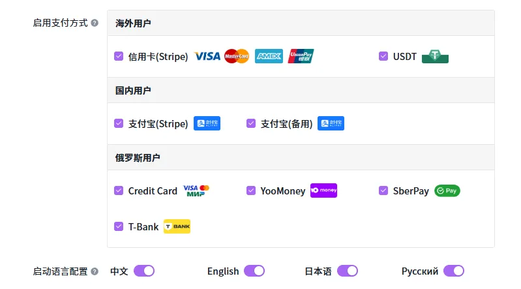Disable the 支付宝(Stripe) checkbox
This screenshot has height=289, width=521.
point(119,123)
